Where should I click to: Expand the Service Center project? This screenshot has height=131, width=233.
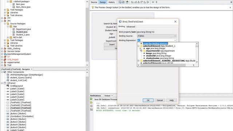pos(2,51)
